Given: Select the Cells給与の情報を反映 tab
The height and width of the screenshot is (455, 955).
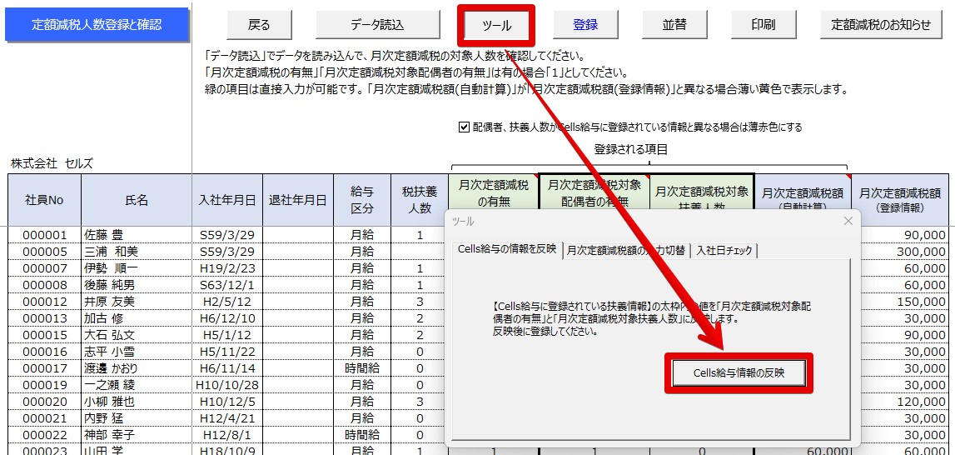Looking at the screenshot, I should 507,249.
